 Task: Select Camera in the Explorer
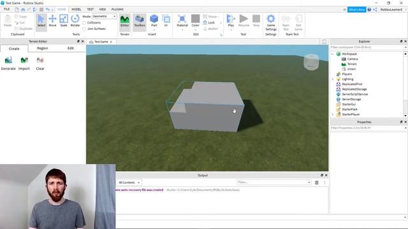tap(353, 59)
